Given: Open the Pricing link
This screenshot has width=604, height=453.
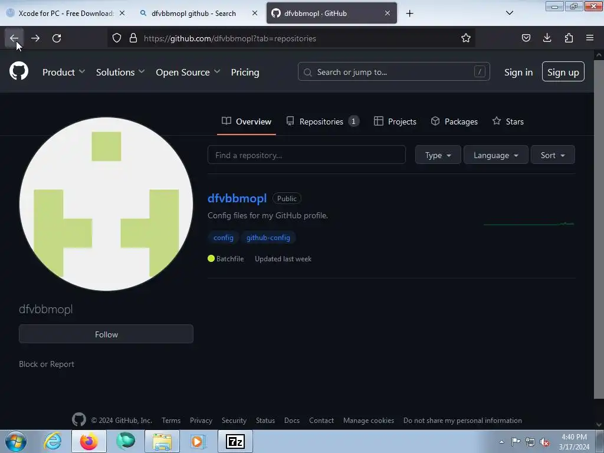Looking at the screenshot, I should pos(245,72).
